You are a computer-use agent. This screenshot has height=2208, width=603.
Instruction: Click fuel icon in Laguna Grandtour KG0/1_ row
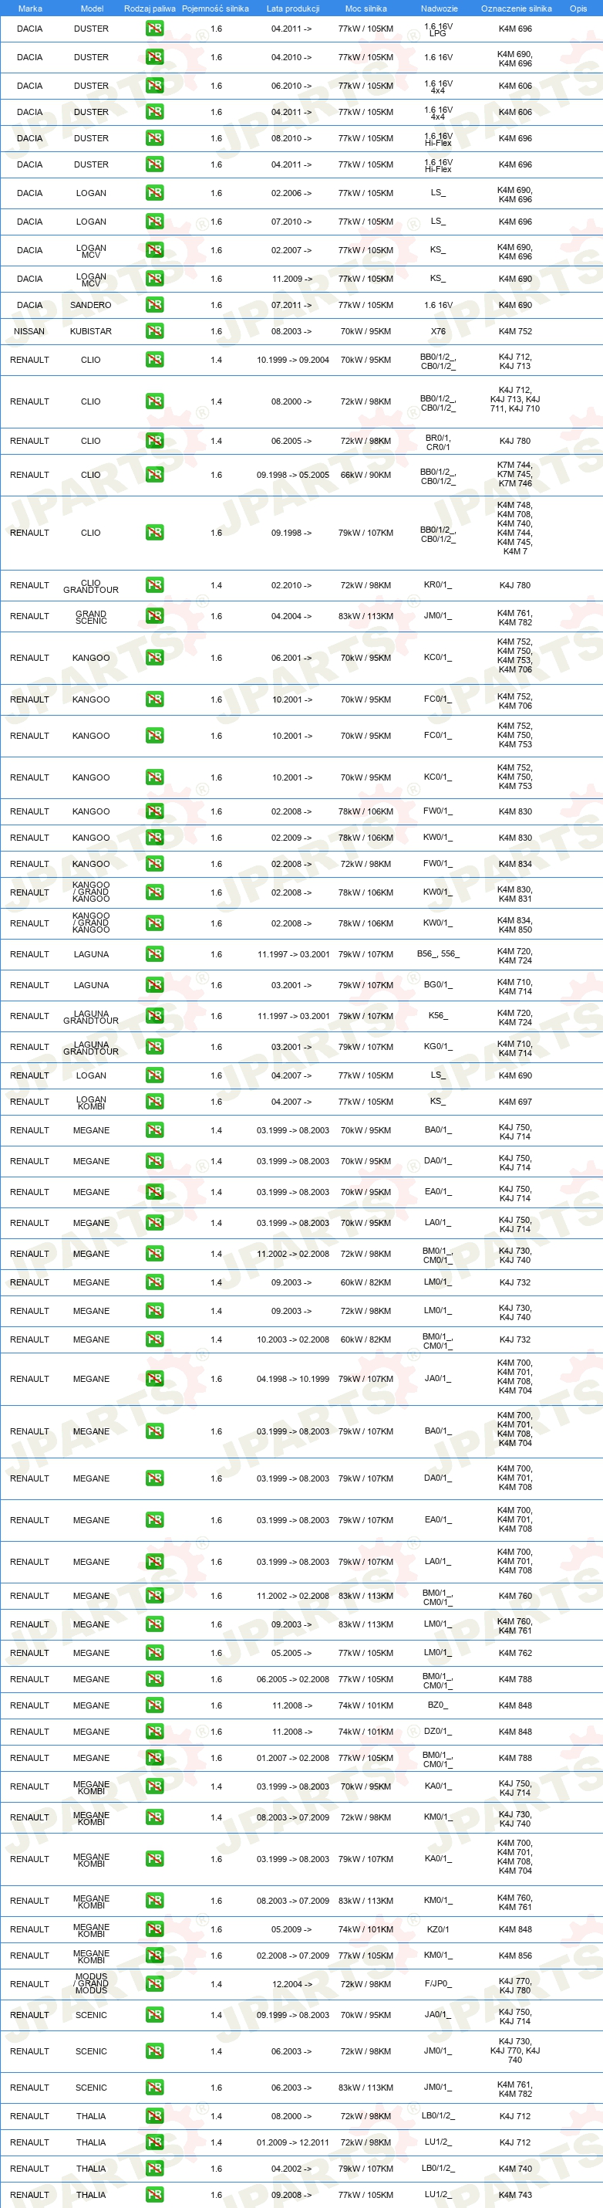pos(154,1047)
